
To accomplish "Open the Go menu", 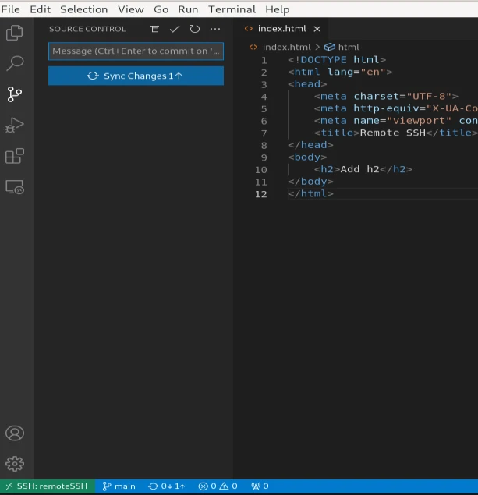I will click(x=161, y=9).
